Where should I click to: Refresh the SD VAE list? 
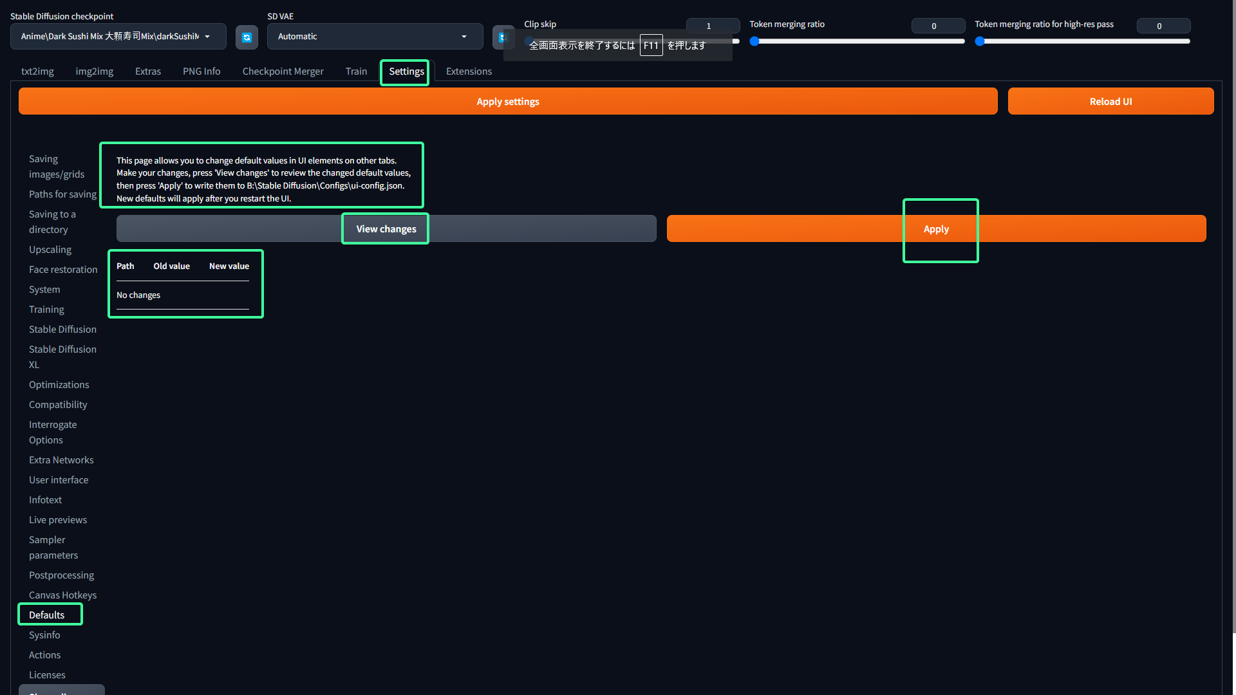500,37
